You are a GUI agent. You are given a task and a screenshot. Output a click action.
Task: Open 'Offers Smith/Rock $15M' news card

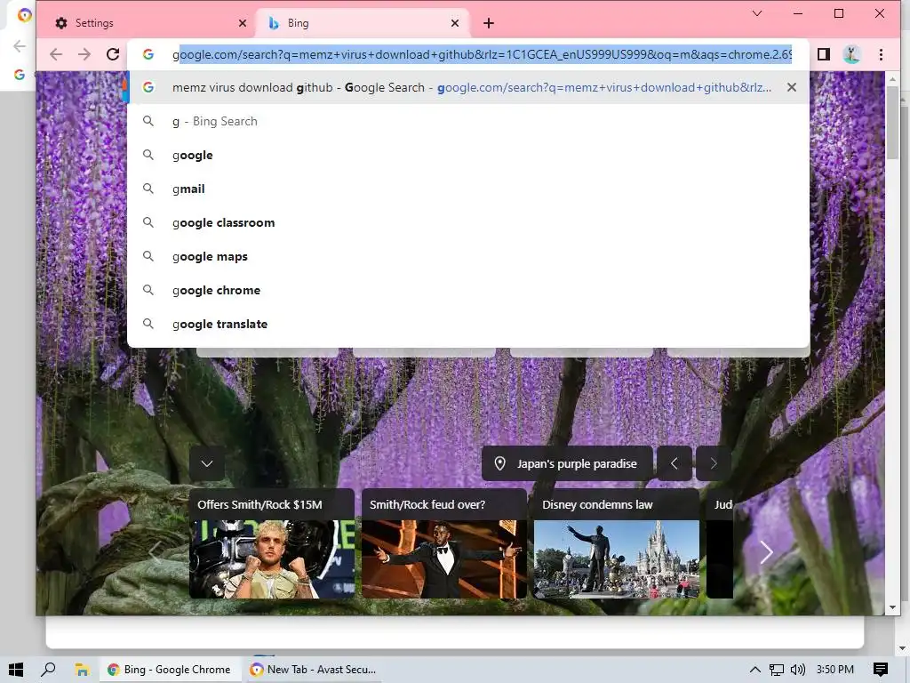click(272, 543)
